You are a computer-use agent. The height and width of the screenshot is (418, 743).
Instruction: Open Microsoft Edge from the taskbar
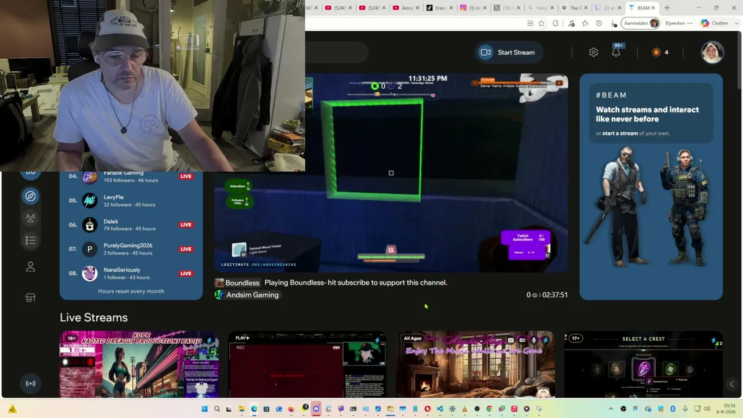254,409
